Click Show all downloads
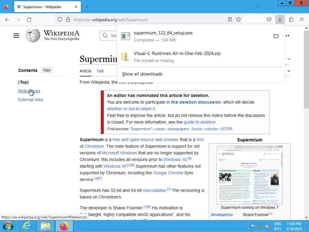This screenshot has height=232, width=309. (x=142, y=74)
